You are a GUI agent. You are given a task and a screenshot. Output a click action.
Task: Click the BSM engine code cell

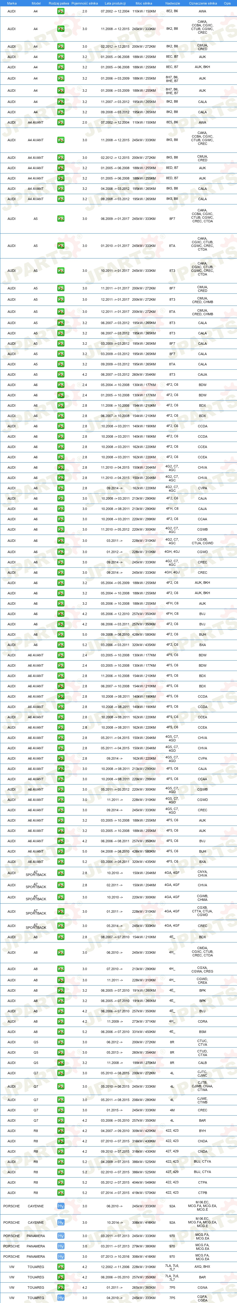202,1032
